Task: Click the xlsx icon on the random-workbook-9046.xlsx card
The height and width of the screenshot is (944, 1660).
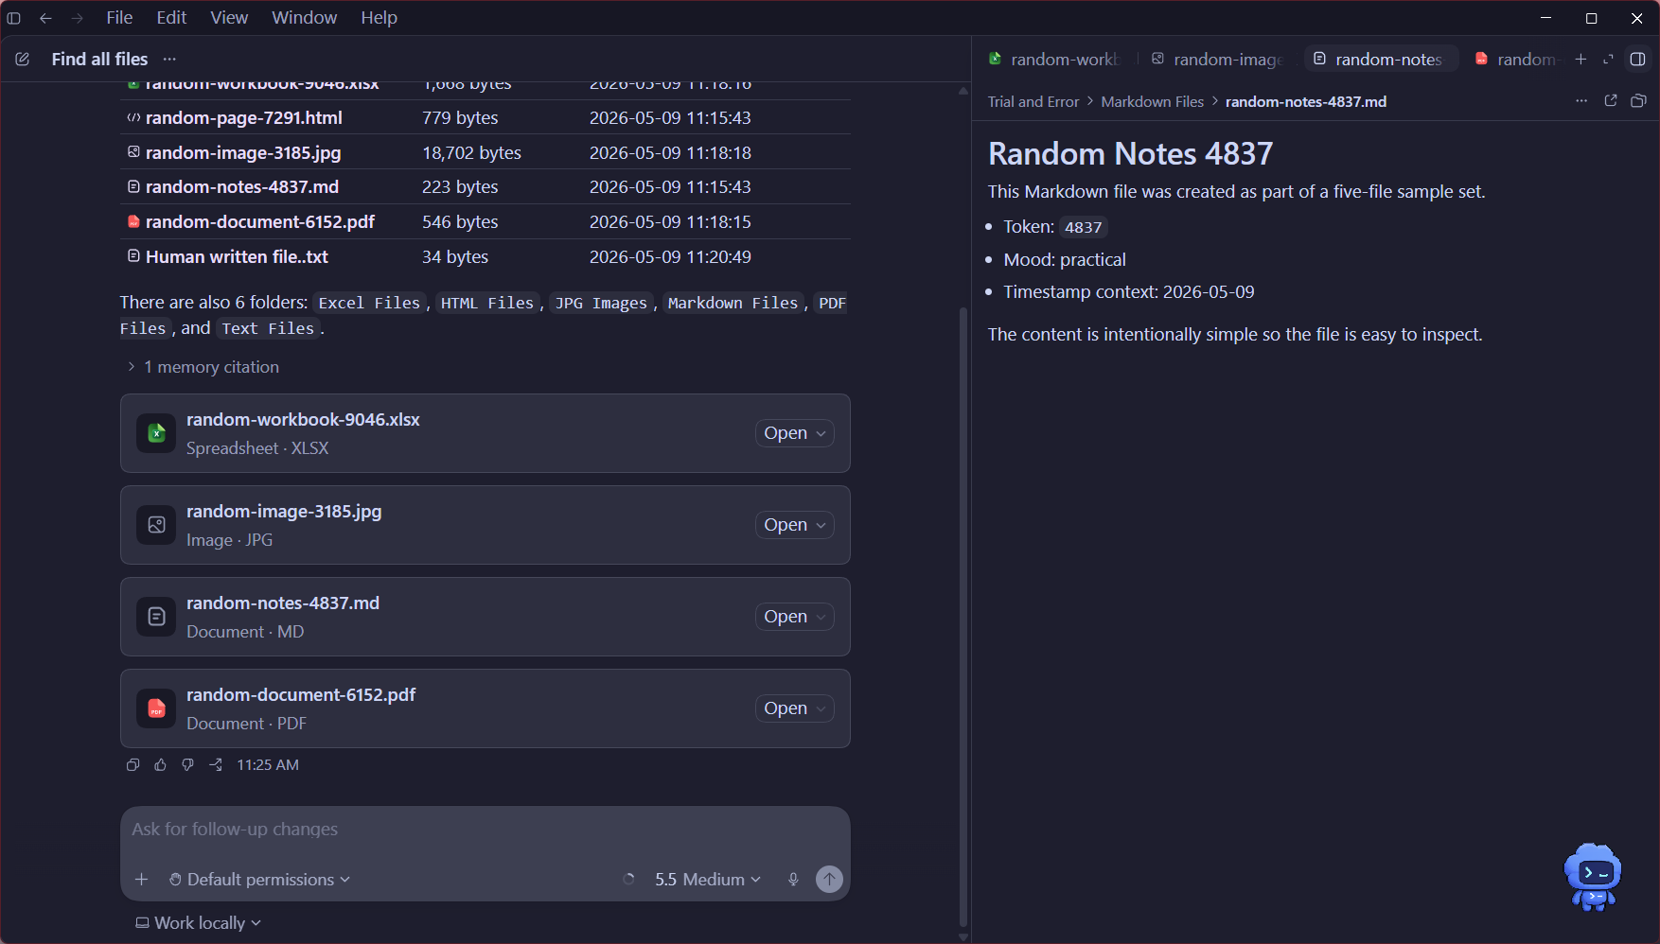Action: tap(156, 433)
